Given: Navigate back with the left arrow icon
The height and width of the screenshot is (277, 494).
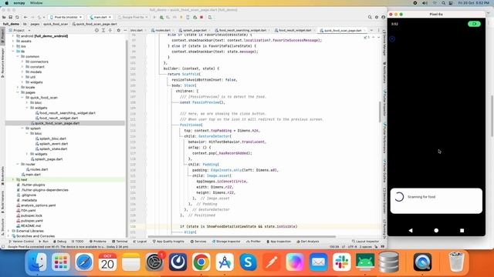Looking at the screenshot, I should tap(25, 17).
